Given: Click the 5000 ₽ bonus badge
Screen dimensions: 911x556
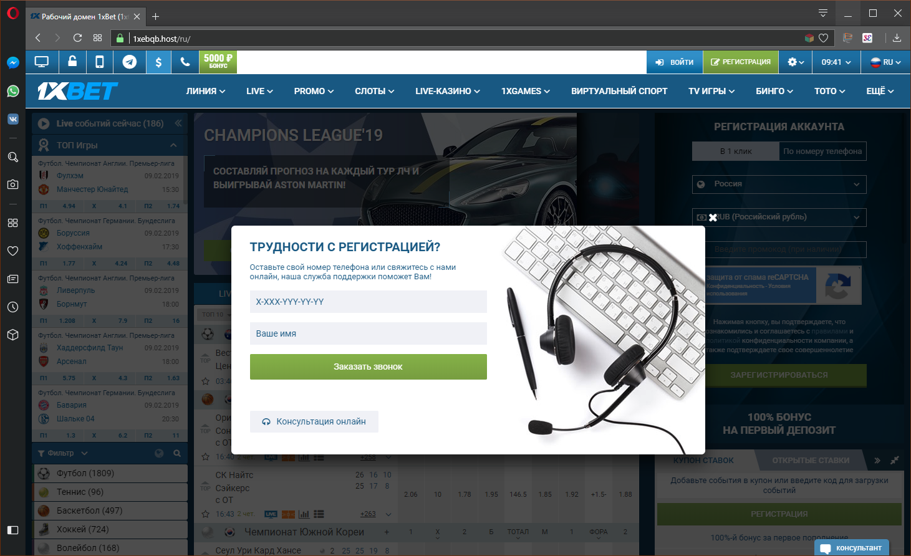Looking at the screenshot, I should [218, 62].
